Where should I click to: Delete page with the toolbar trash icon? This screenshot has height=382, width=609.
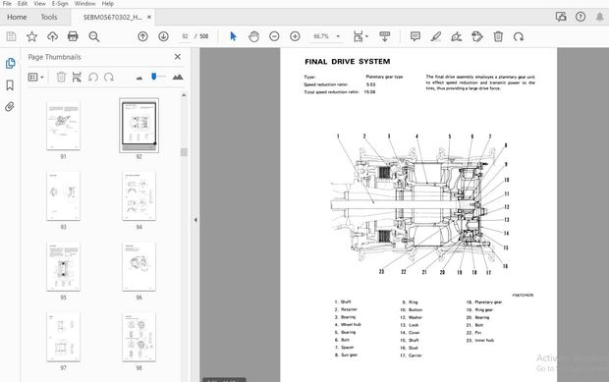tap(498, 36)
